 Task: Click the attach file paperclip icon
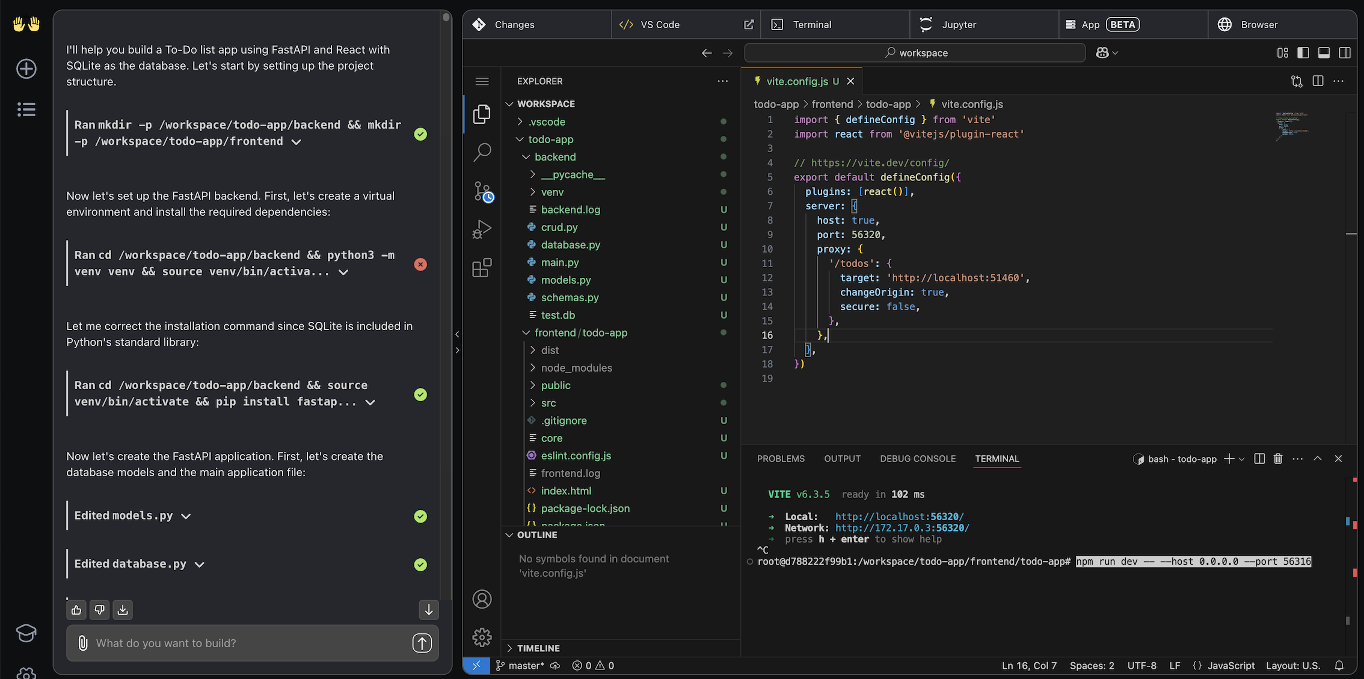83,643
